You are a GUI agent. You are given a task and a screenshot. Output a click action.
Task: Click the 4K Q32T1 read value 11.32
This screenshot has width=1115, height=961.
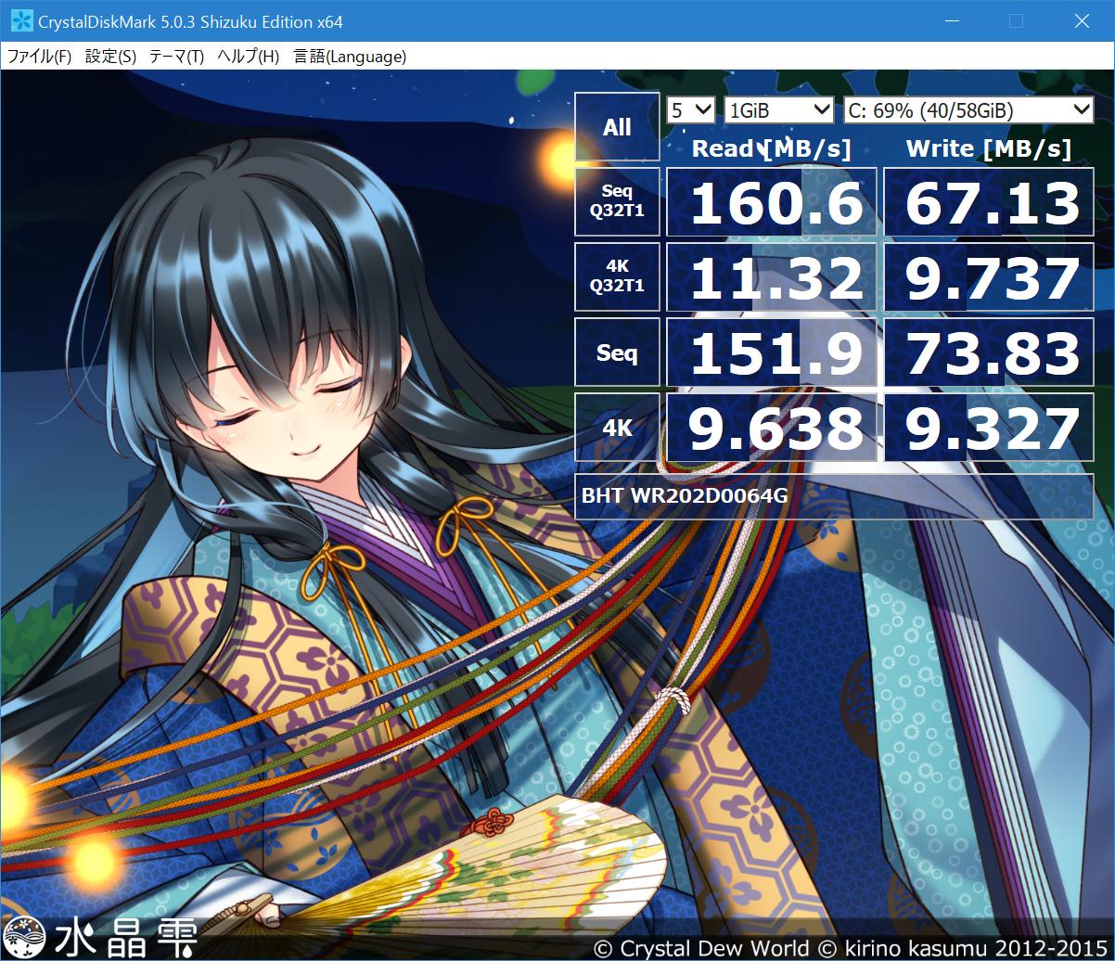click(772, 277)
